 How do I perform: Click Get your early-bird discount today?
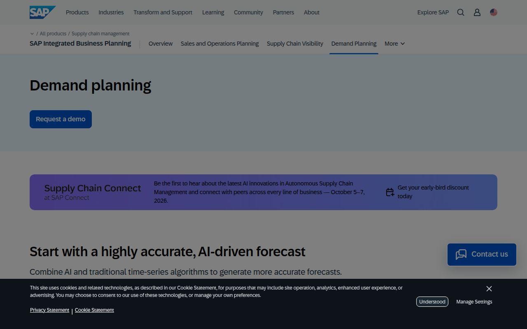(433, 192)
